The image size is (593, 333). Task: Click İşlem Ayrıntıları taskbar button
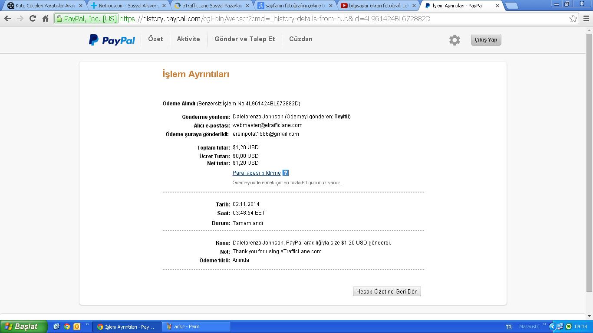tap(126, 326)
